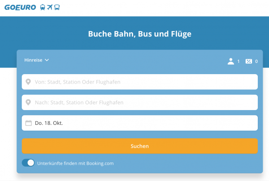Focus the Nach destination input field
This screenshot has width=269, height=181.
point(139,102)
